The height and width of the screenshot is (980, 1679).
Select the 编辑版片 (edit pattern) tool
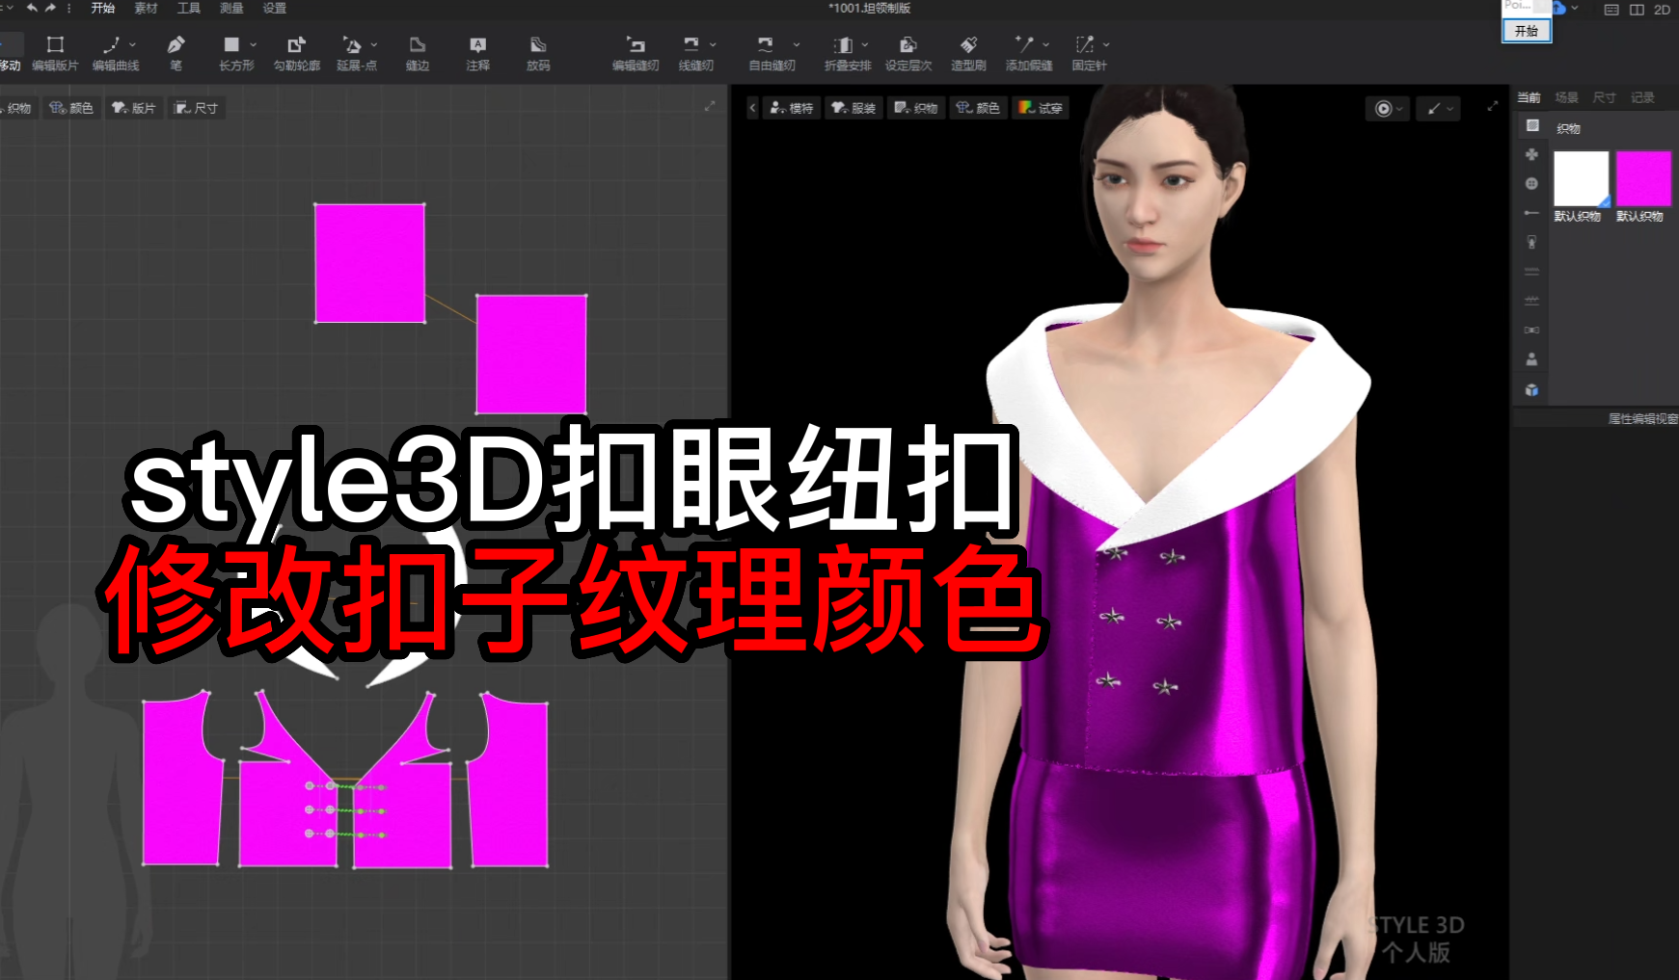coord(55,53)
